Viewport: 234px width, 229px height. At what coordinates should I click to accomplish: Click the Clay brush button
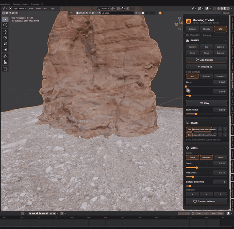click(206, 103)
